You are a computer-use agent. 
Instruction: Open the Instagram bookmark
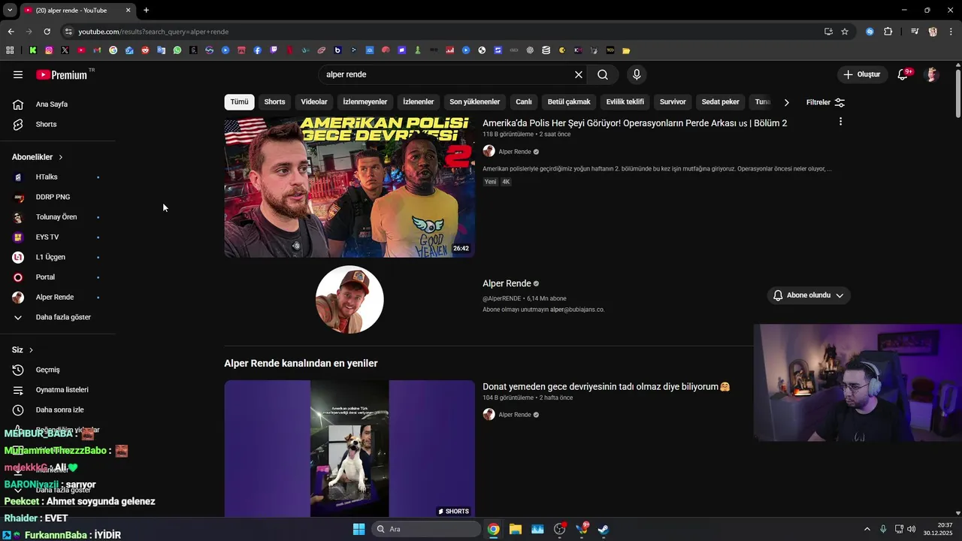click(49, 50)
